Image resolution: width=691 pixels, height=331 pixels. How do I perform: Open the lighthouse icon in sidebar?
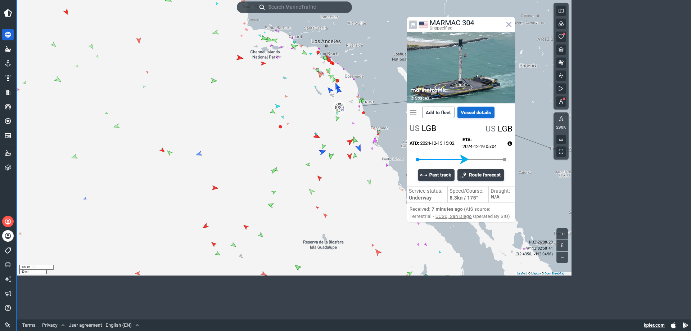(8, 78)
